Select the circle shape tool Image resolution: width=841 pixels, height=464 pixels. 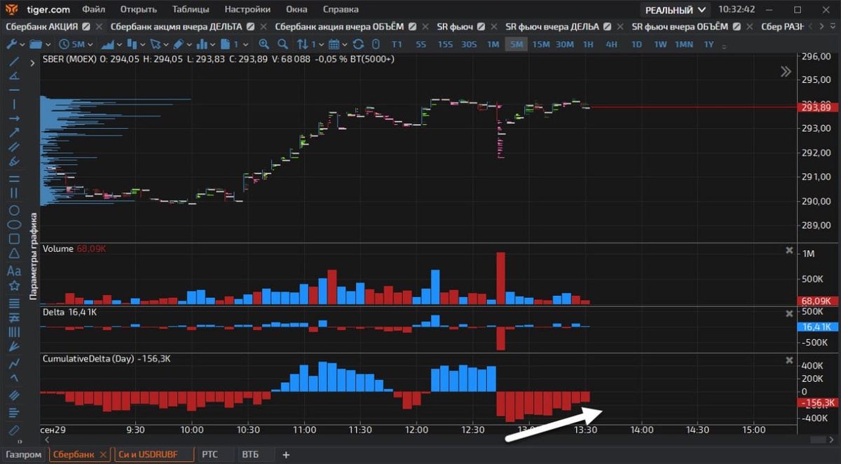point(14,210)
